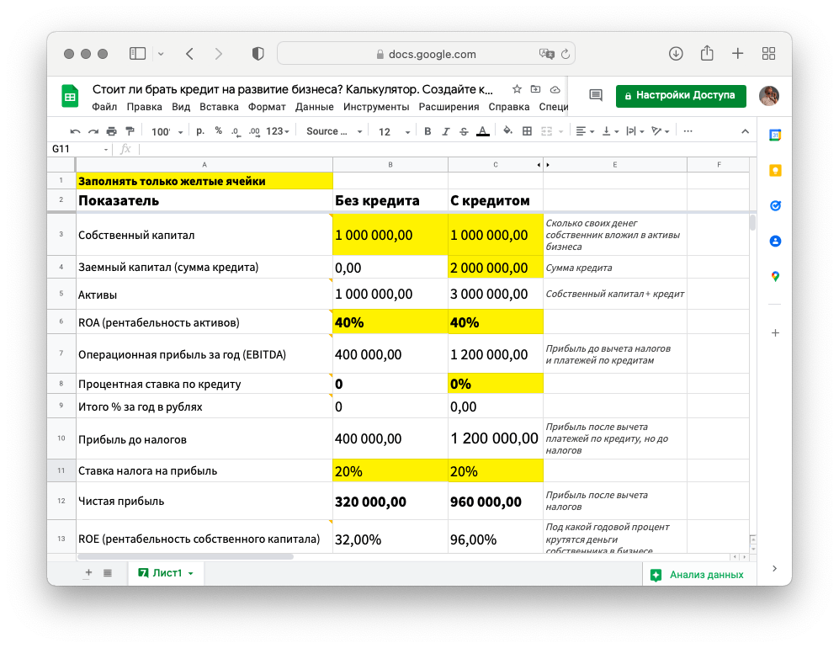Image resolution: width=839 pixels, height=648 pixels.
Task: Open Google Keep in side panel
Action: 775,170
